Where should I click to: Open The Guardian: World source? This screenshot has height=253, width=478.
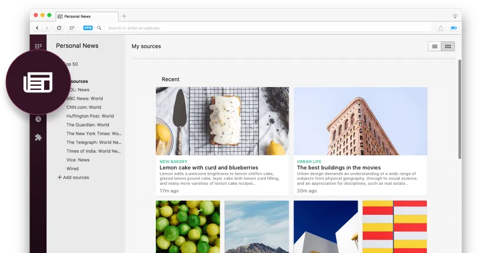click(88, 125)
